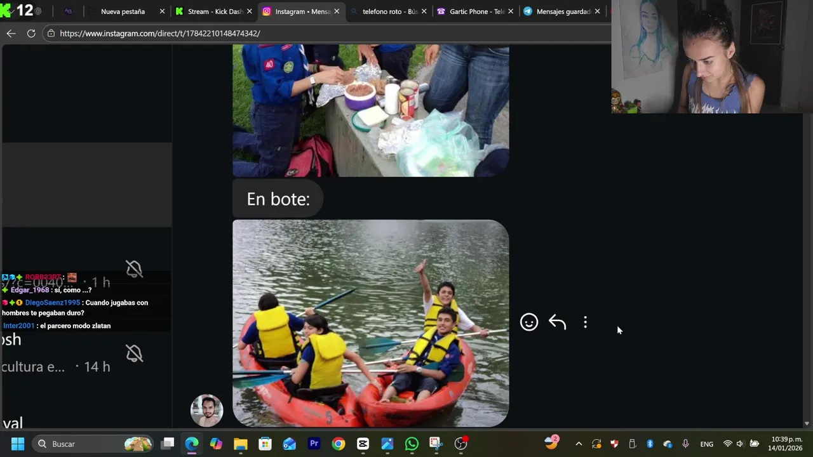
Task: Open the sender's profile avatar
Action: 206,411
